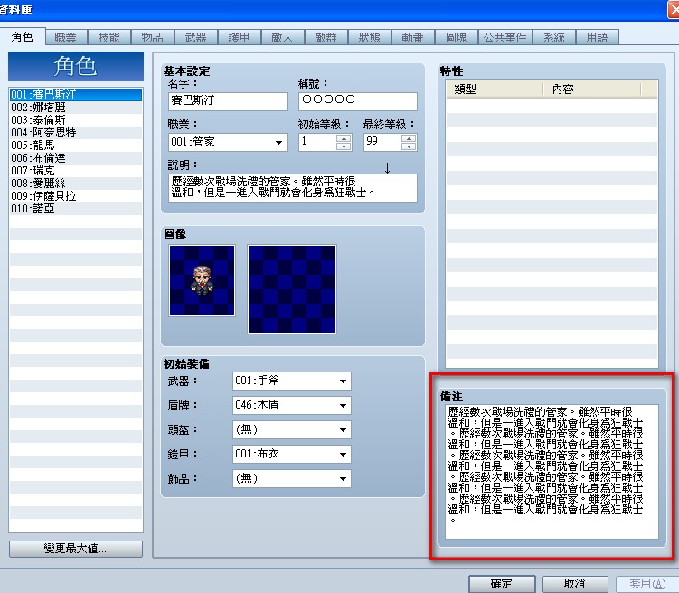Open the 職業 dropdown showing 001:管家
The image size is (679, 593).
tap(227, 142)
